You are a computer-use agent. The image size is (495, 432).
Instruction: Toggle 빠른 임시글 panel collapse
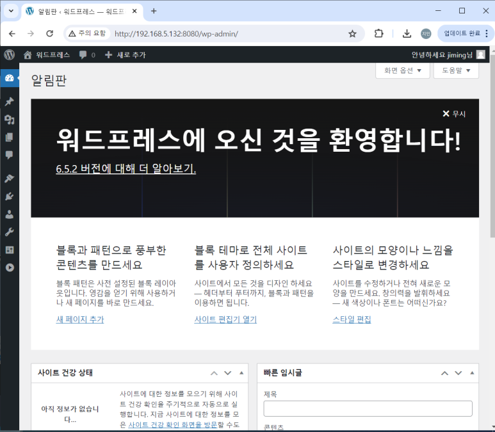472,373
